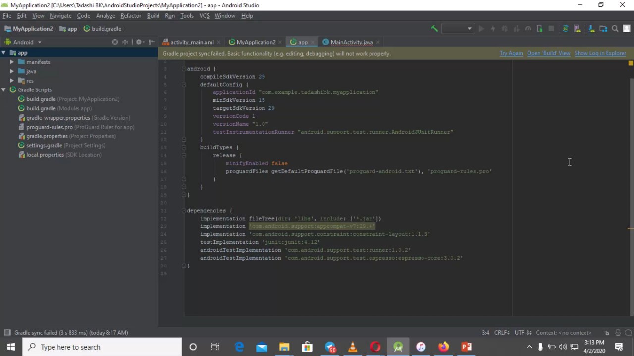Collapse the app module tree node

click(x=3, y=53)
